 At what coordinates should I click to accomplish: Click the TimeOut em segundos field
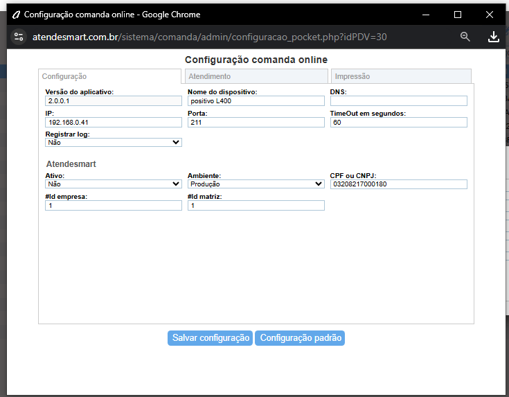coord(399,123)
